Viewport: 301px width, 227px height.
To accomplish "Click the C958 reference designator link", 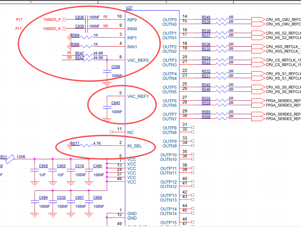I will 43,166.
